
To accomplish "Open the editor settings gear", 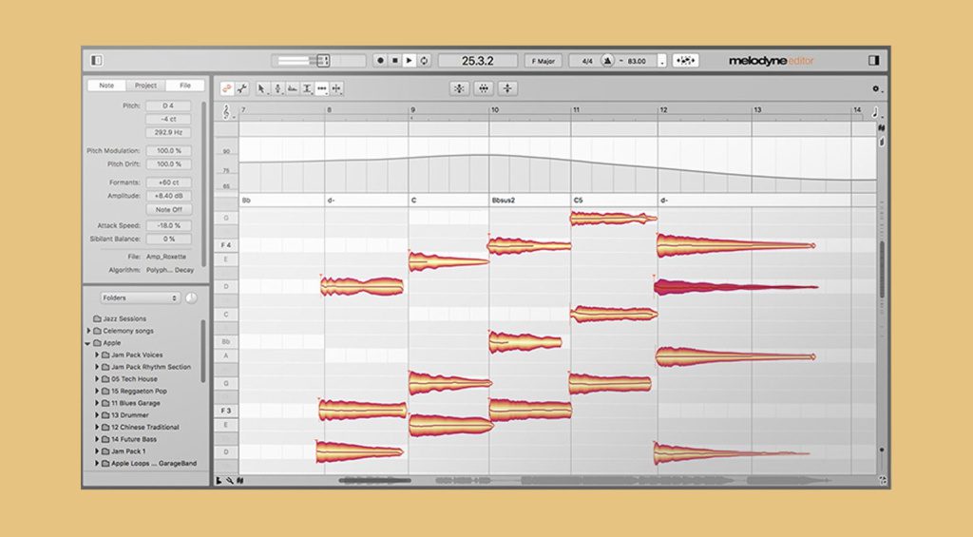I will point(875,88).
